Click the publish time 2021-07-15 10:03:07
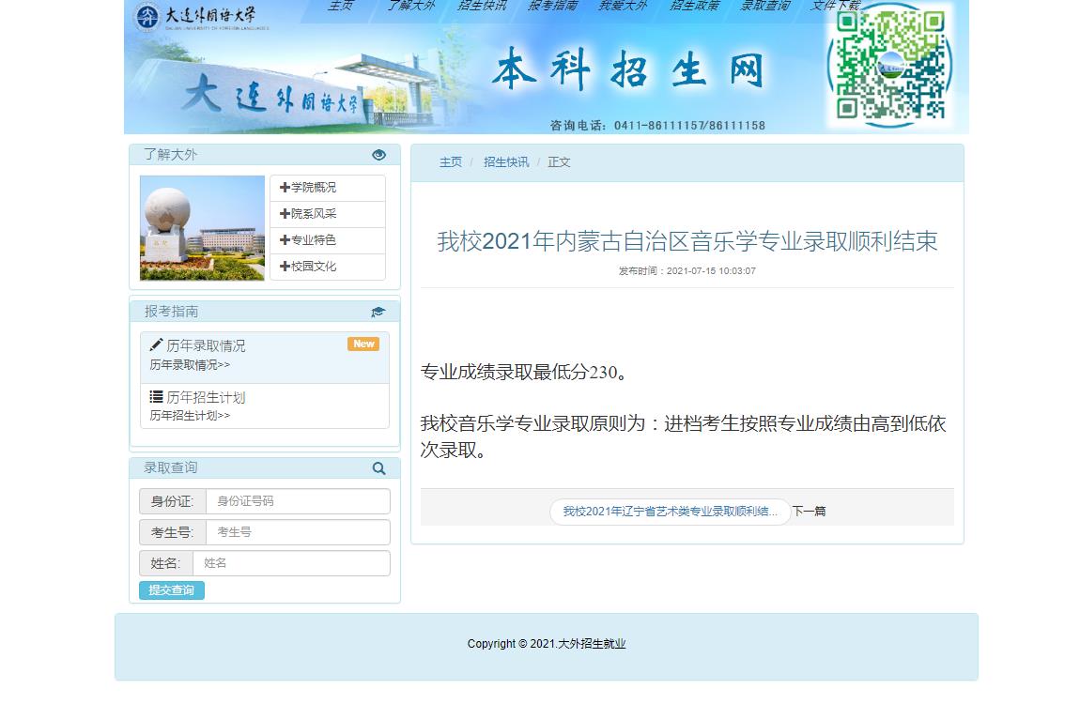1080x704 pixels. [x=711, y=271]
